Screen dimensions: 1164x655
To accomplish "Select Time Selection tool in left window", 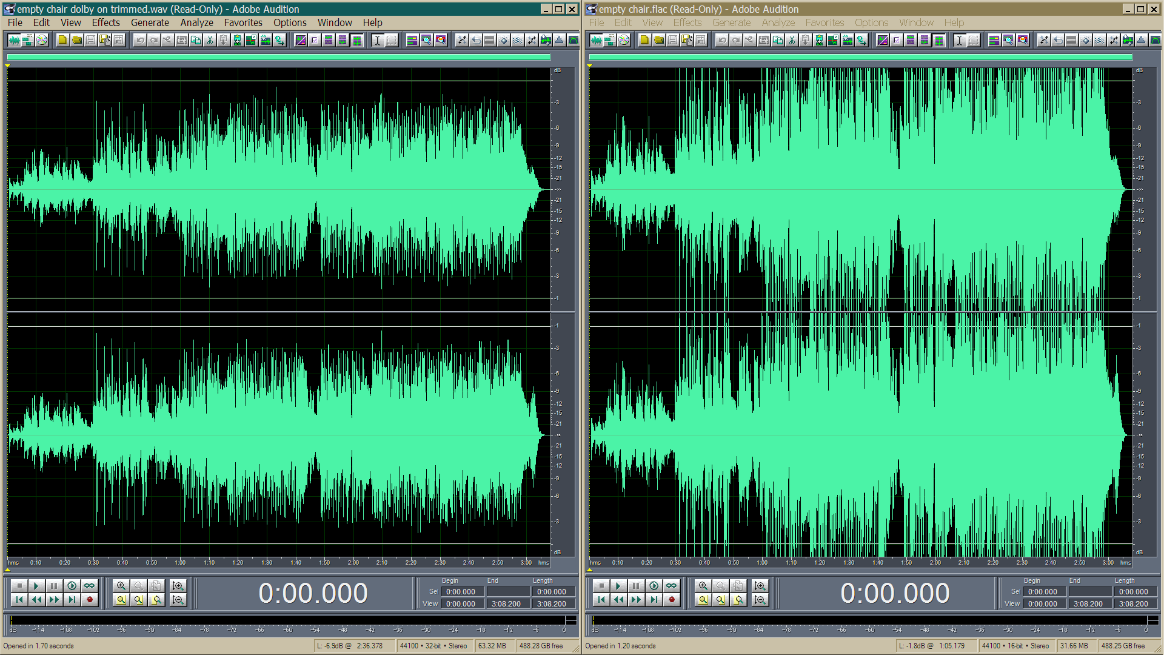I will [378, 40].
